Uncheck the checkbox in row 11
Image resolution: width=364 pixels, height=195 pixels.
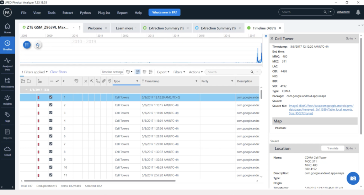pos(50,175)
